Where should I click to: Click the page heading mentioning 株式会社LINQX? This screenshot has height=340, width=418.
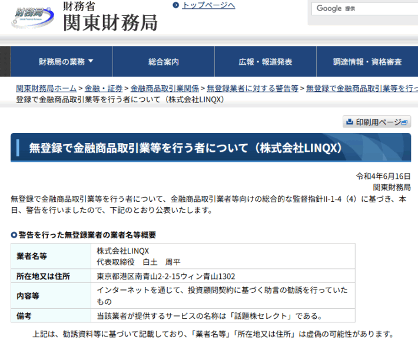click(185, 148)
